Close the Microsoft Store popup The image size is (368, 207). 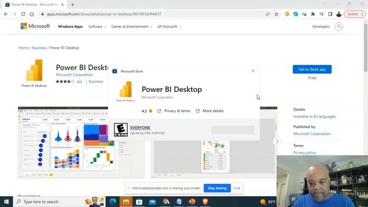(253, 71)
